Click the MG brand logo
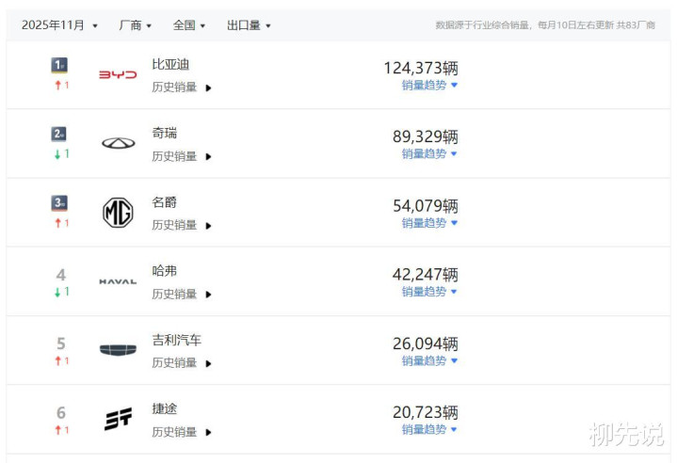 click(x=118, y=213)
